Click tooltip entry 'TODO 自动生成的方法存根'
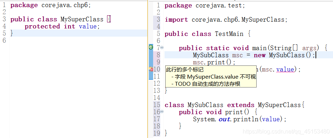This screenshot has width=333, height=138. click(x=207, y=84)
